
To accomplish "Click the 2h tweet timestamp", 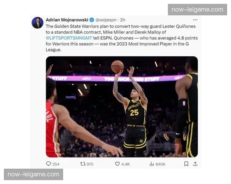I will click(x=122, y=20).
